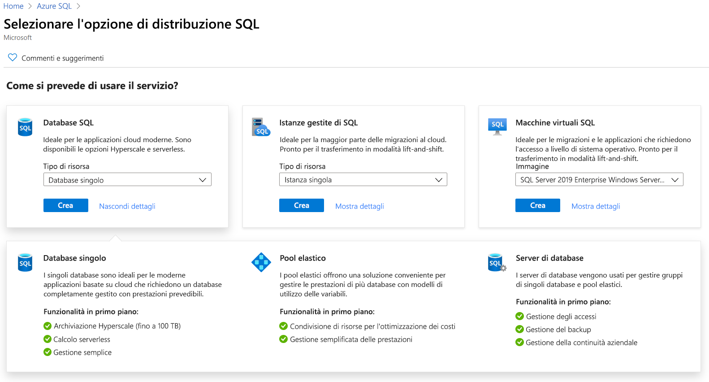Click 'Gestione del backup' feature text
The height and width of the screenshot is (382, 709).
coord(558,330)
